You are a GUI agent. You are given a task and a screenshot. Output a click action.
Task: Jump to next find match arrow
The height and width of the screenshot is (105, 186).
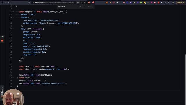88,7
